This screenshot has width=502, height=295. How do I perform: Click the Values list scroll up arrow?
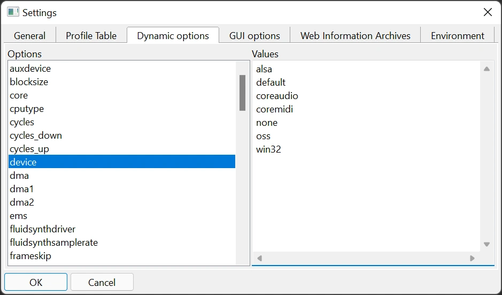(486, 69)
